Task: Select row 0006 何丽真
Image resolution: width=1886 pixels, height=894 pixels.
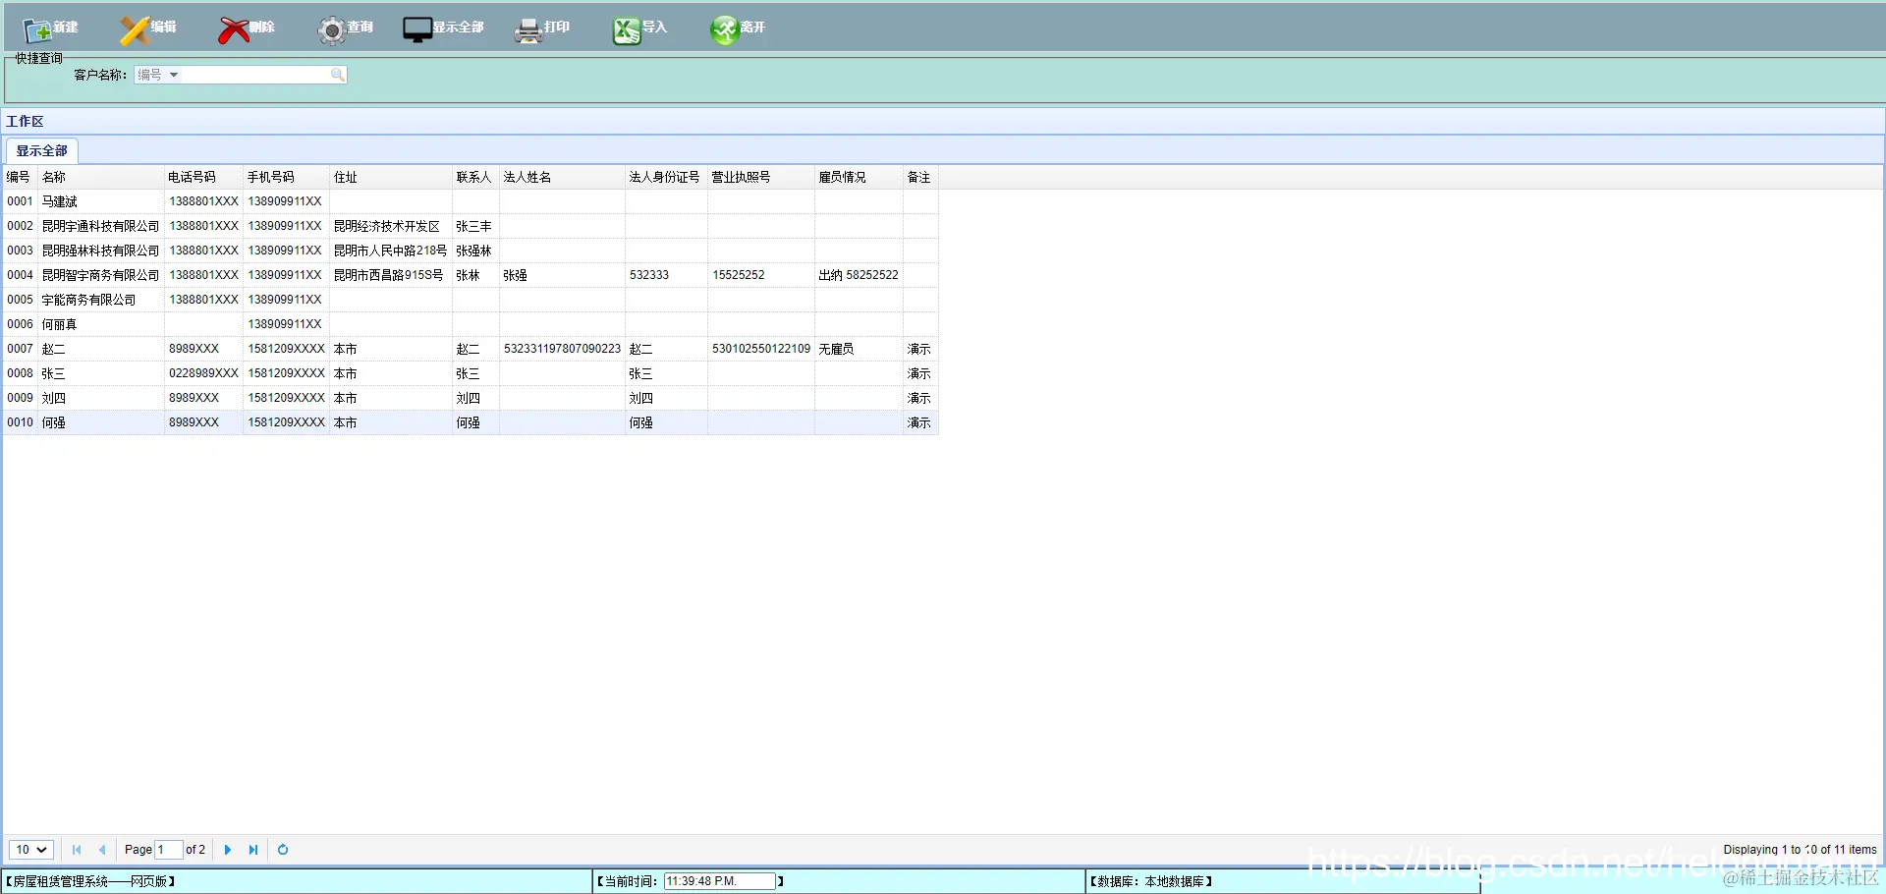Action: 471,324
